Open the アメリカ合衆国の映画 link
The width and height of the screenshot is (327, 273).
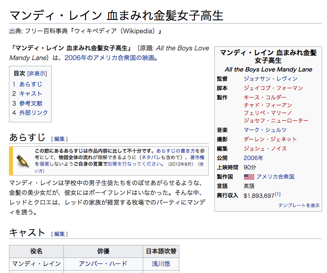(124, 58)
